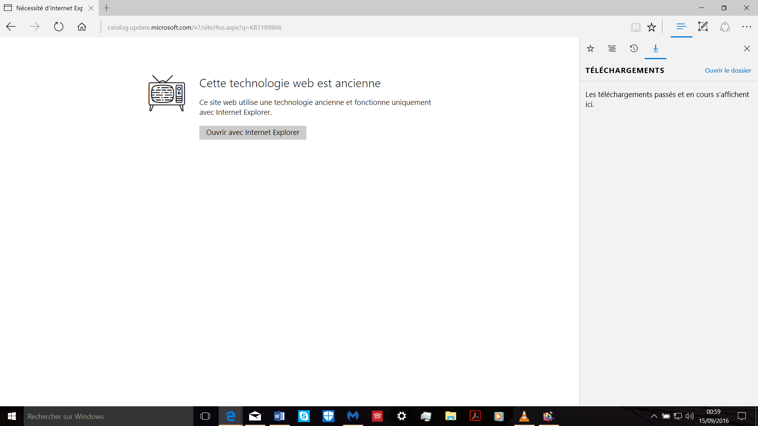Click Ouvrir avec Internet Explorer button

(x=253, y=133)
